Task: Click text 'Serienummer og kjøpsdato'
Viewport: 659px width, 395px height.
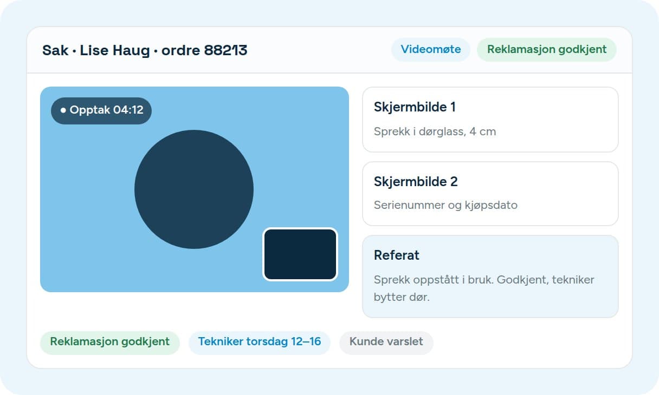Action: click(x=445, y=205)
